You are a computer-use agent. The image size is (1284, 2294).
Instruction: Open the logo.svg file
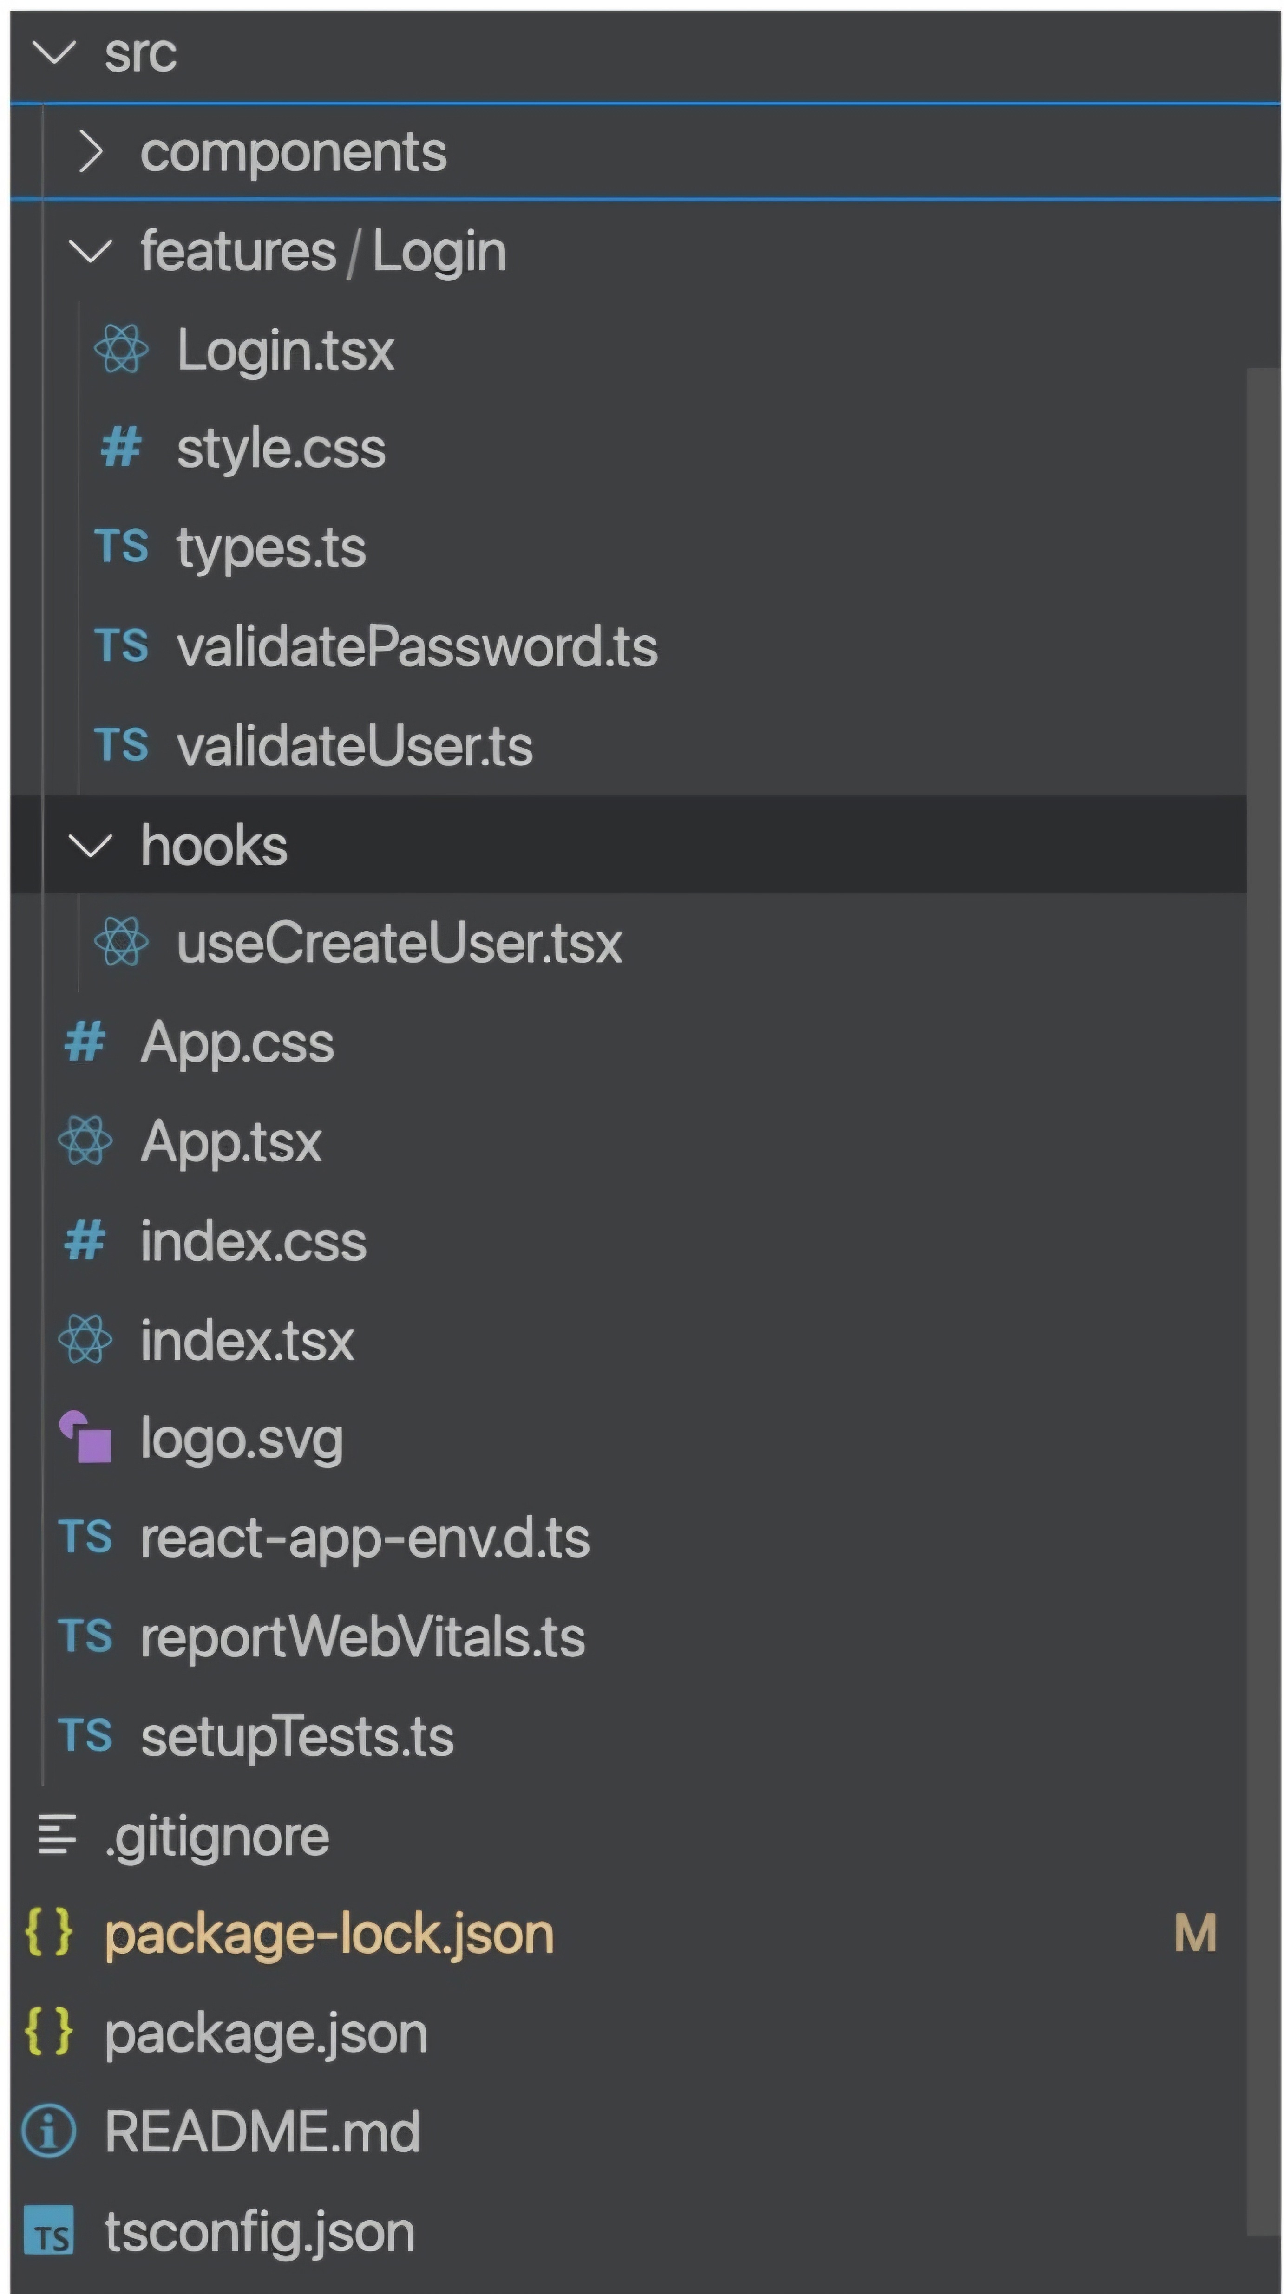click(x=242, y=1441)
